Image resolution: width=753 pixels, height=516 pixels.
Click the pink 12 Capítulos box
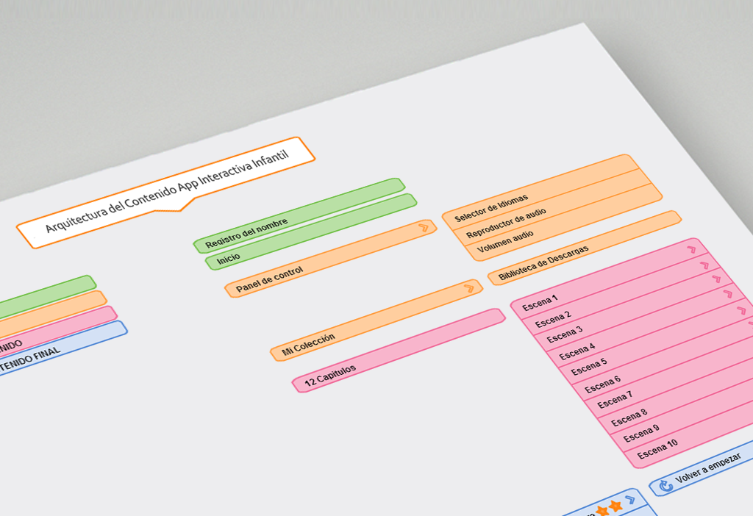coord(398,350)
